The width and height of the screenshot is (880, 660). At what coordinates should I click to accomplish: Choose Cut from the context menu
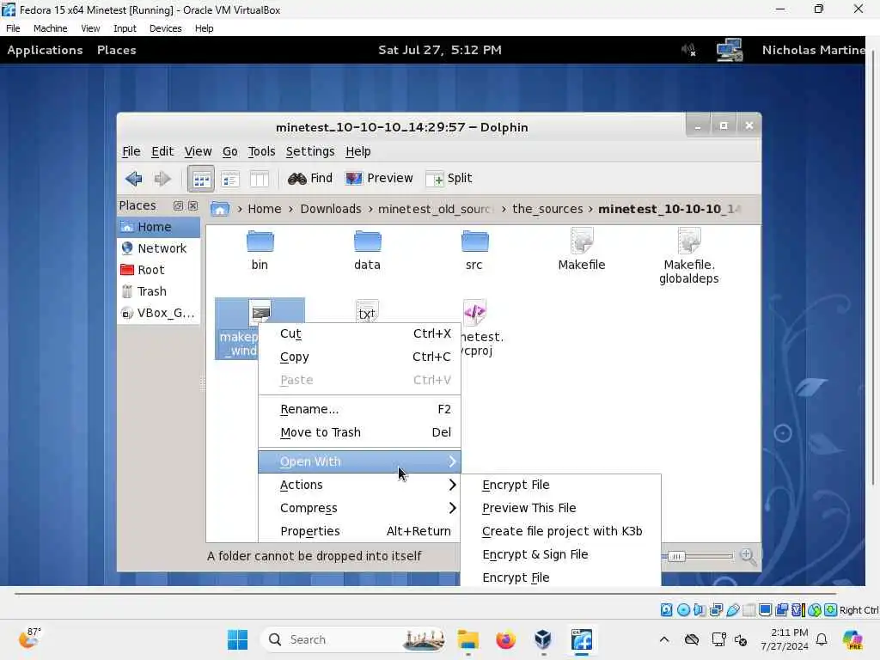[359, 333]
